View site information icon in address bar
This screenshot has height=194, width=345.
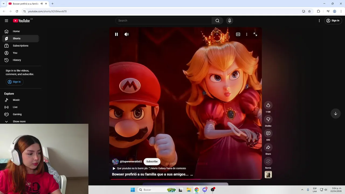click(25, 11)
